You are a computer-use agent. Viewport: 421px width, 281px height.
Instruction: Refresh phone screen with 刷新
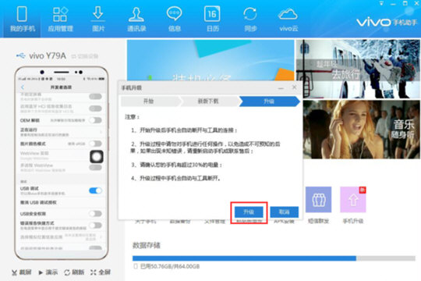pyautogui.click(x=74, y=272)
